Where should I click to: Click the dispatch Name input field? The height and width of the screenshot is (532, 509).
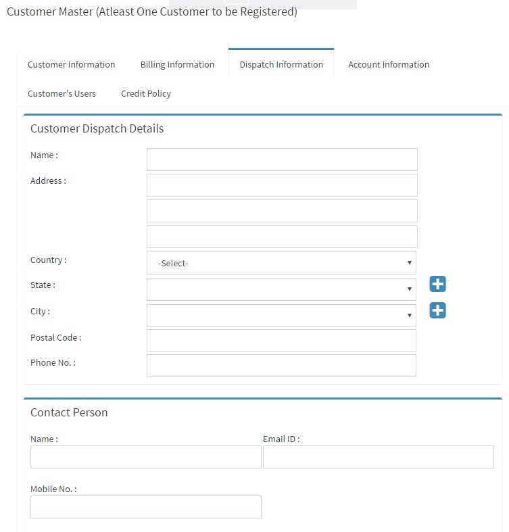(282, 160)
